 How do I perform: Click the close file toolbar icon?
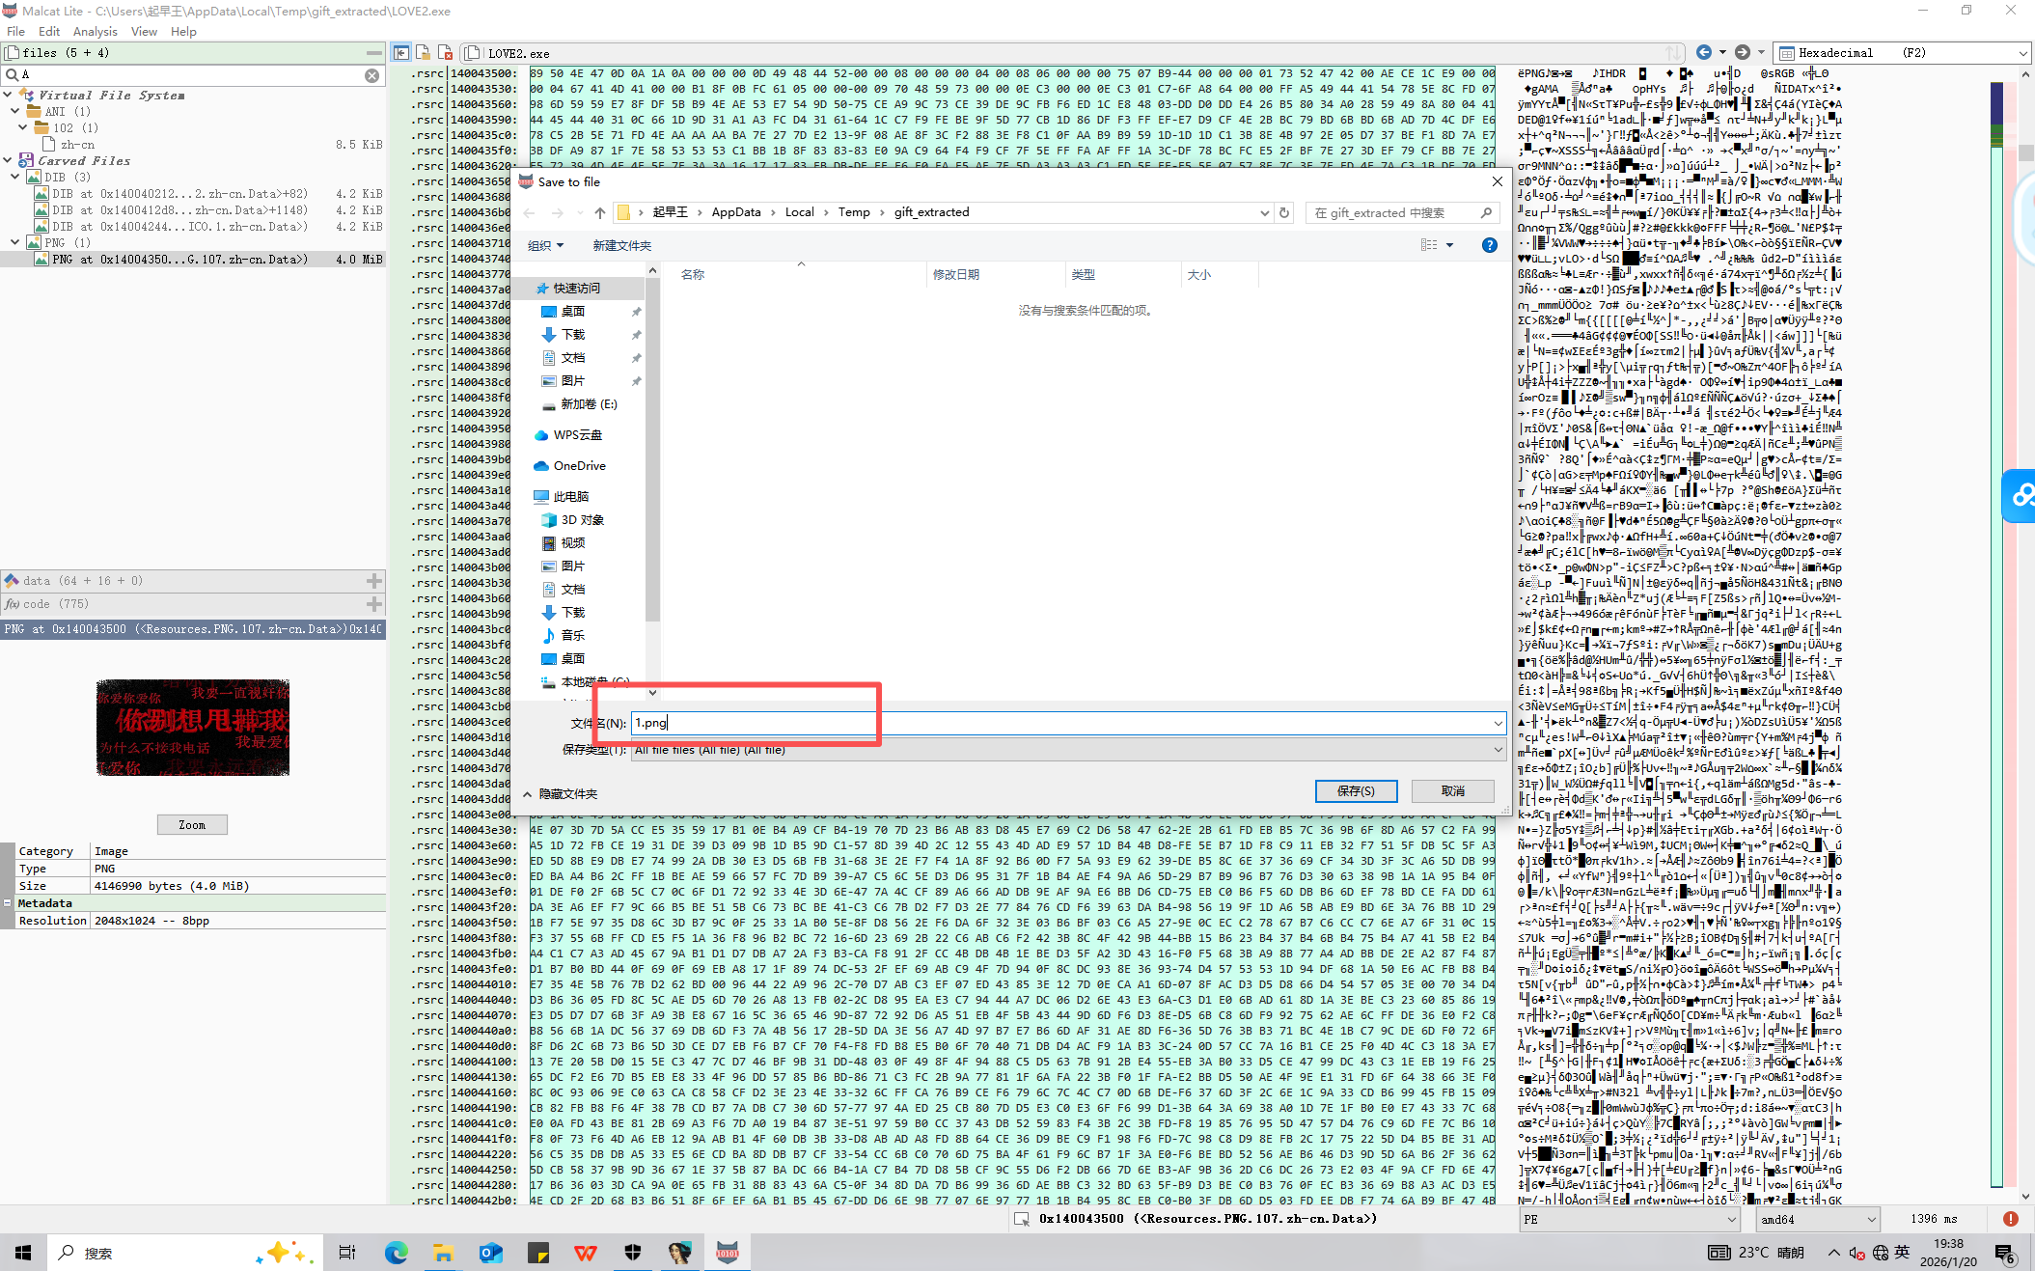click(x=445, y=53)
